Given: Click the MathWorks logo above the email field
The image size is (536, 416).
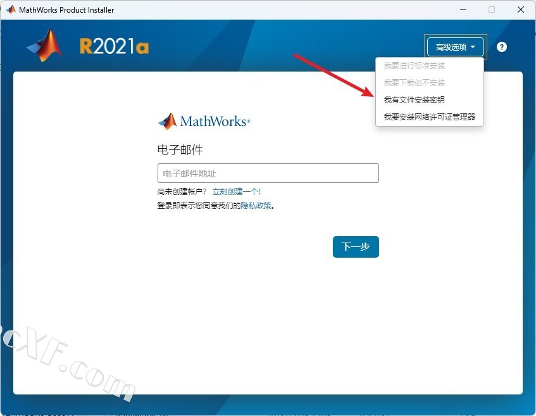Looking at the screenshot, I should pos(204,122).
